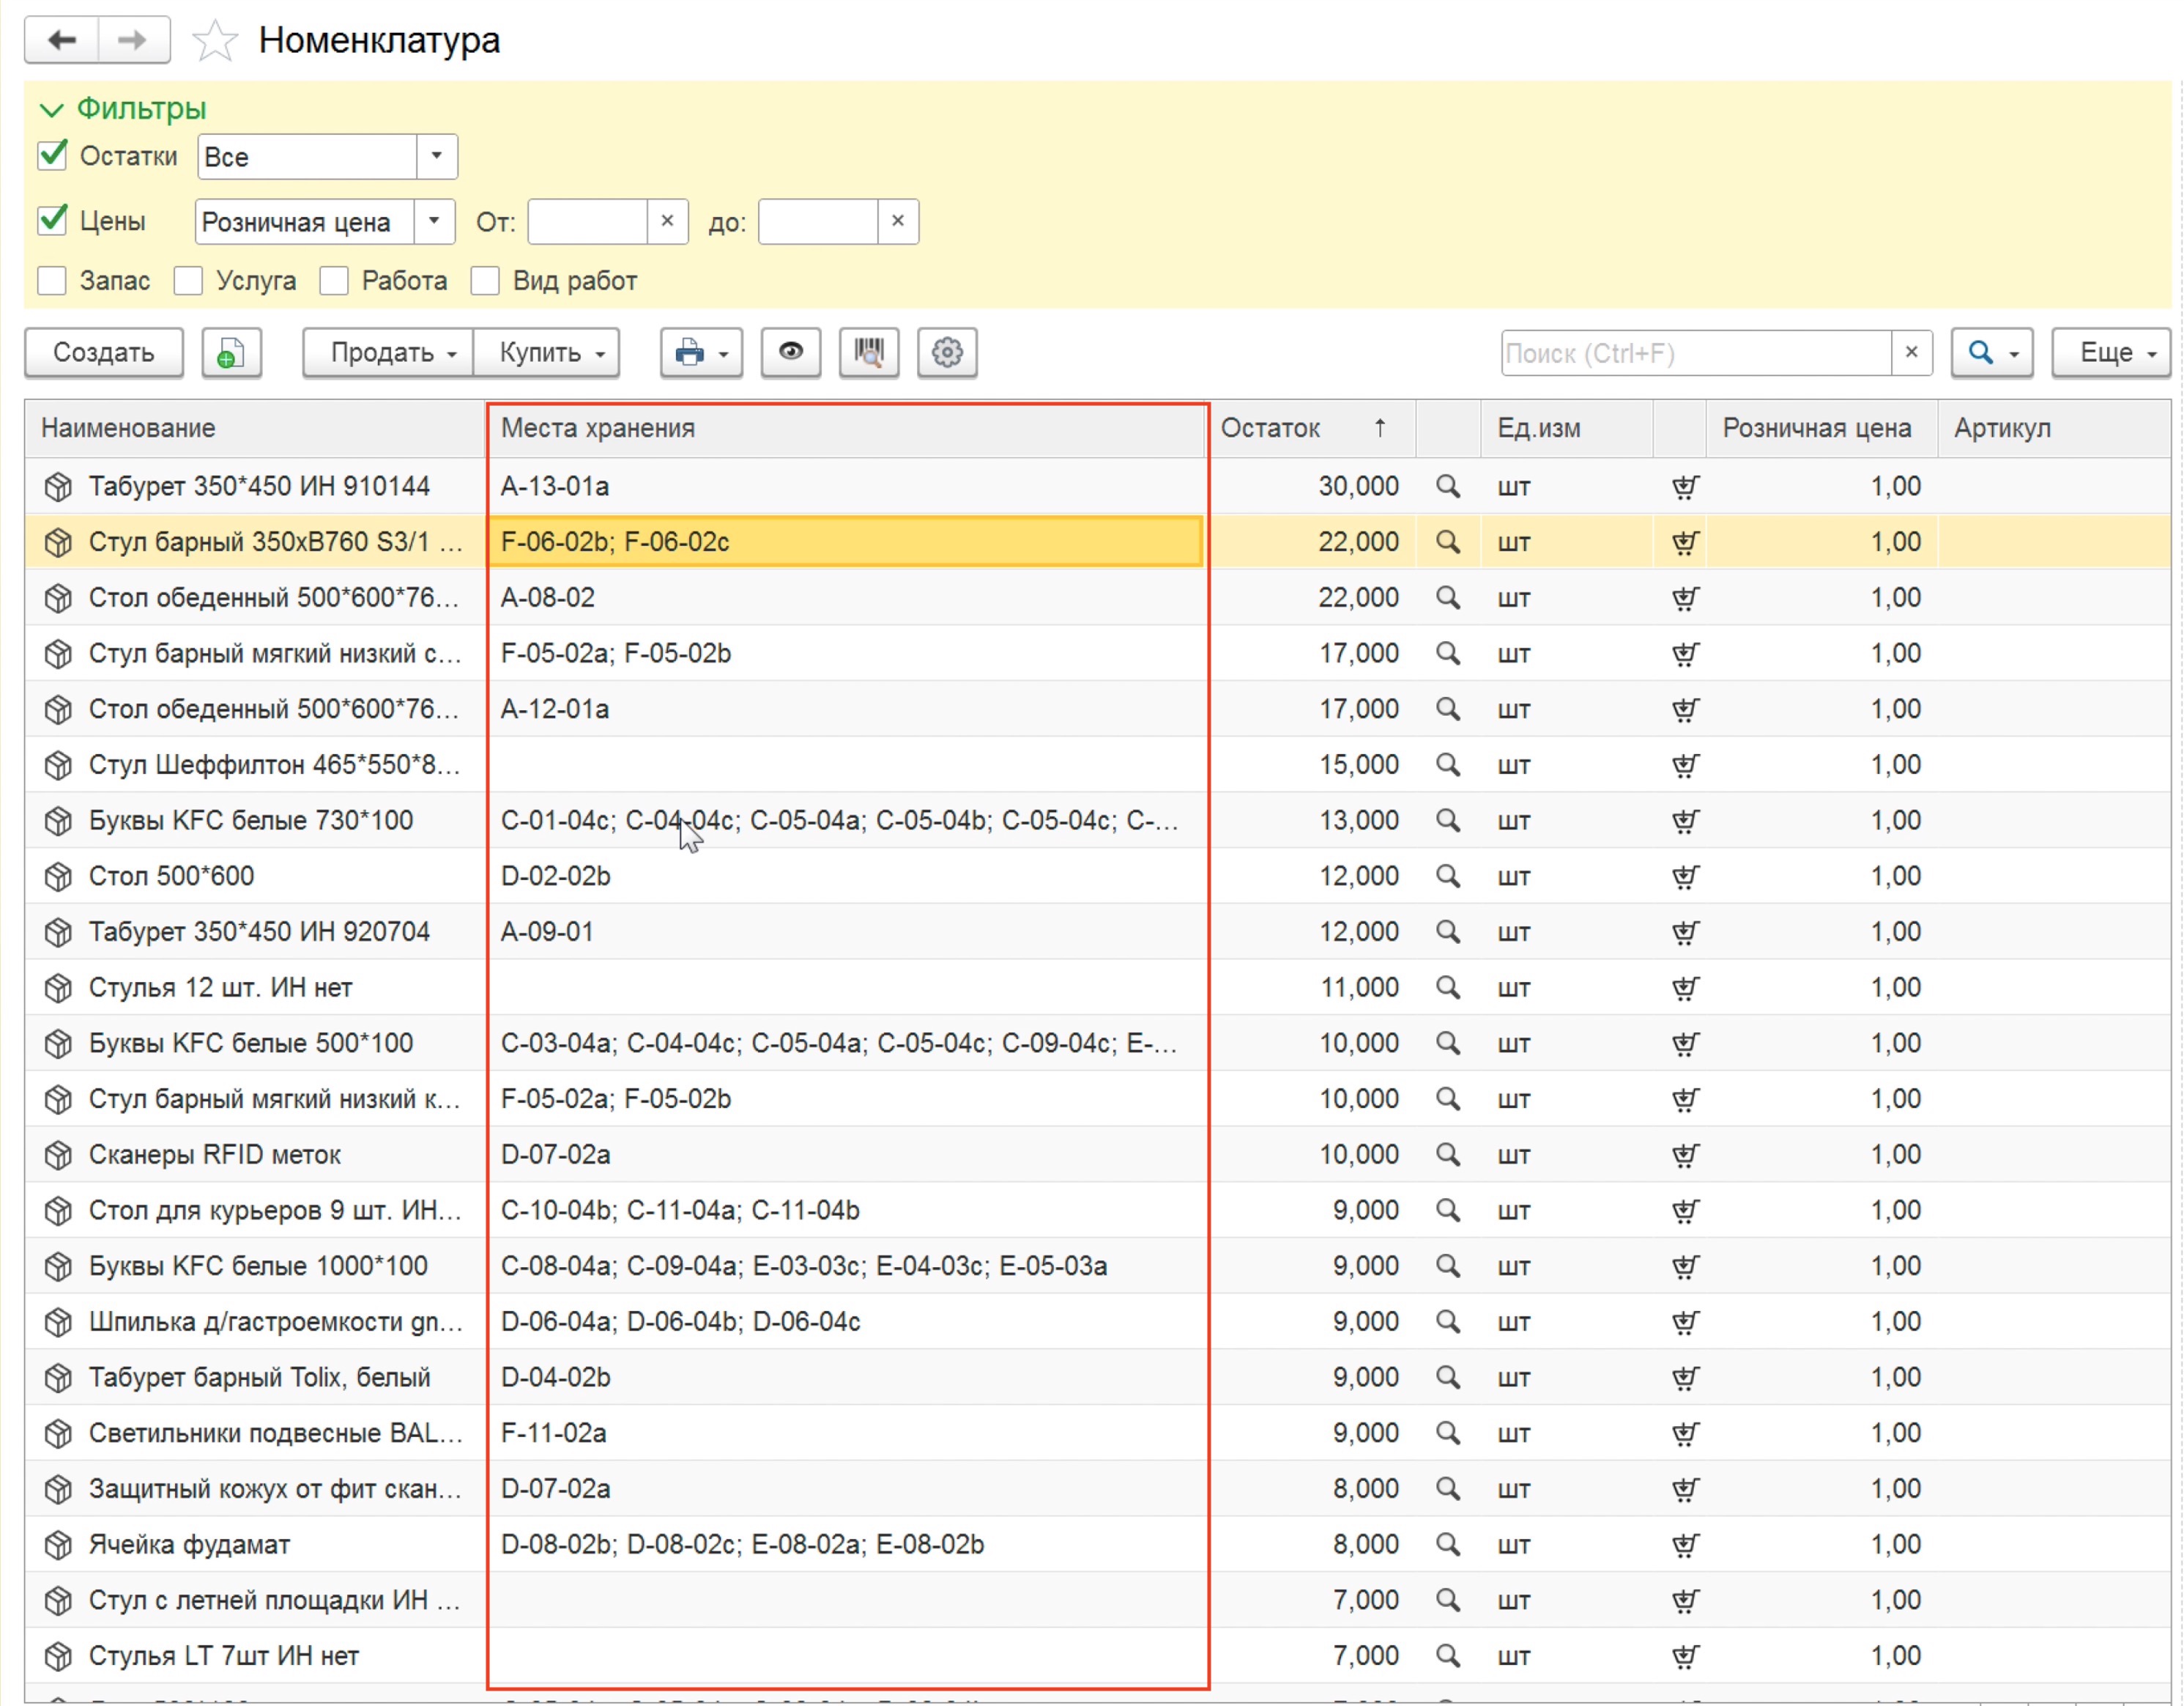
Task: Open the Розничная цена price type dropdown
Action: [434, 221]
